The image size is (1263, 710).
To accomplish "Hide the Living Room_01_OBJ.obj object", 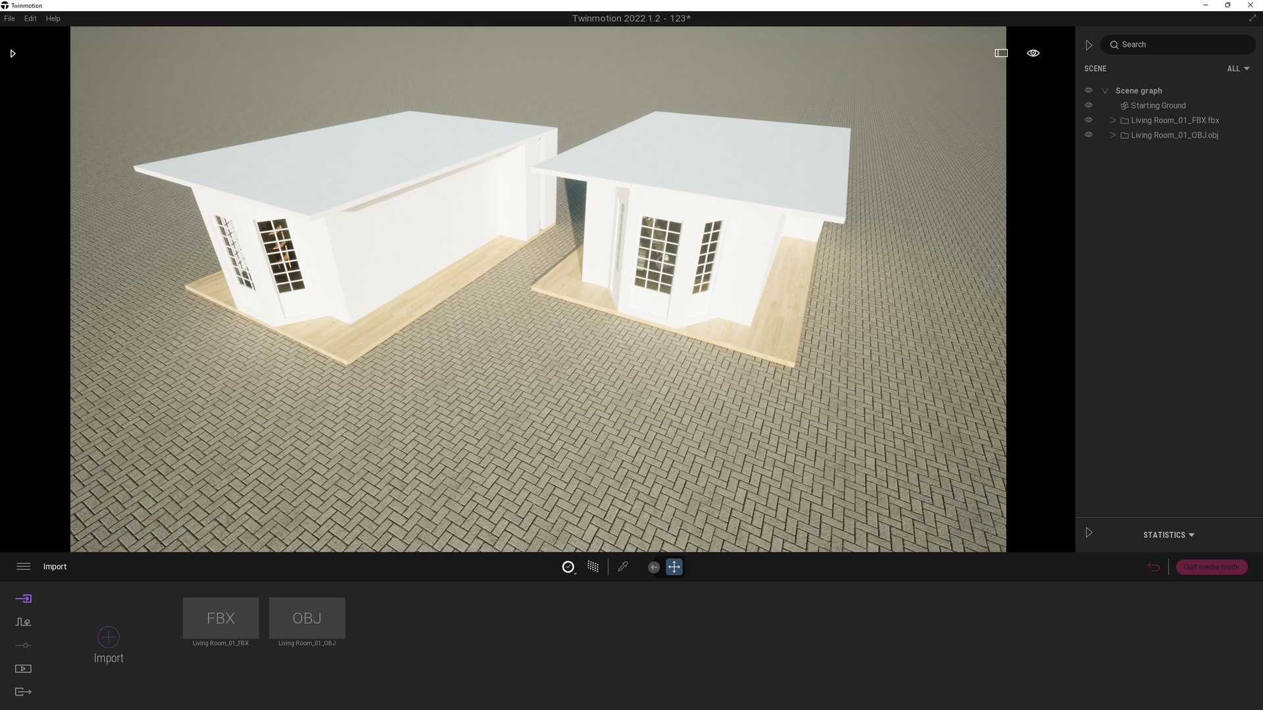I will coord(1089,135).
